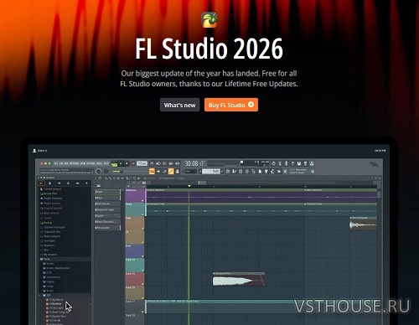Click the main volume knob
This screenshot has width=419, height=325.
(x=98, y=172)
